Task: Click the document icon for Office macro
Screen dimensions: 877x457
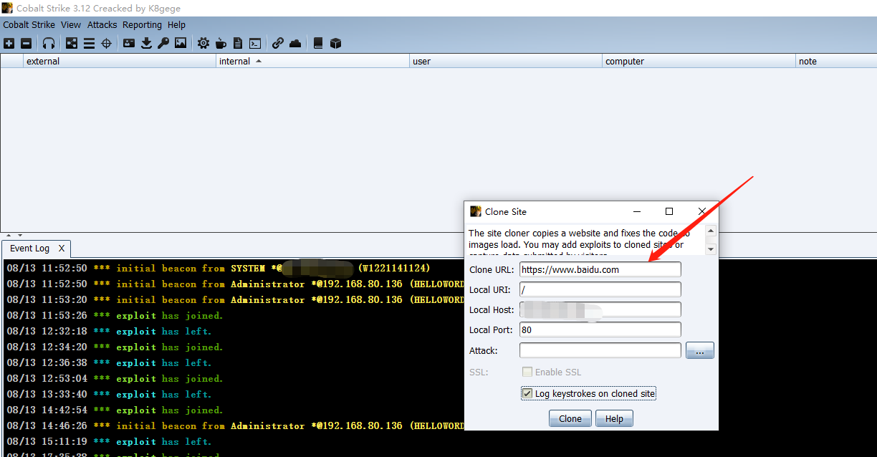Action: (238, 44)
